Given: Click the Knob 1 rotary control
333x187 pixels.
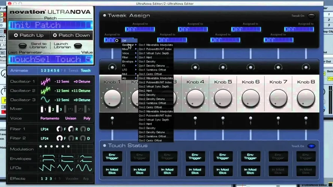Looking at the screenshot, I should point(112,98).
